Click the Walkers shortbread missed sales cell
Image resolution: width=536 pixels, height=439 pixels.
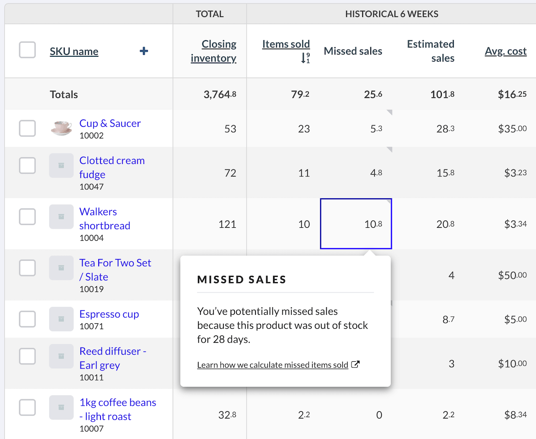pyautogui.click(x=356, y=224)
